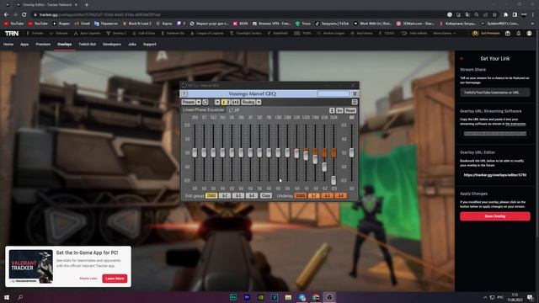Click the Reset button in equalizer panel
Image resolution: width=539 pixels, height=303 pixels.
(x=350, y=110)
